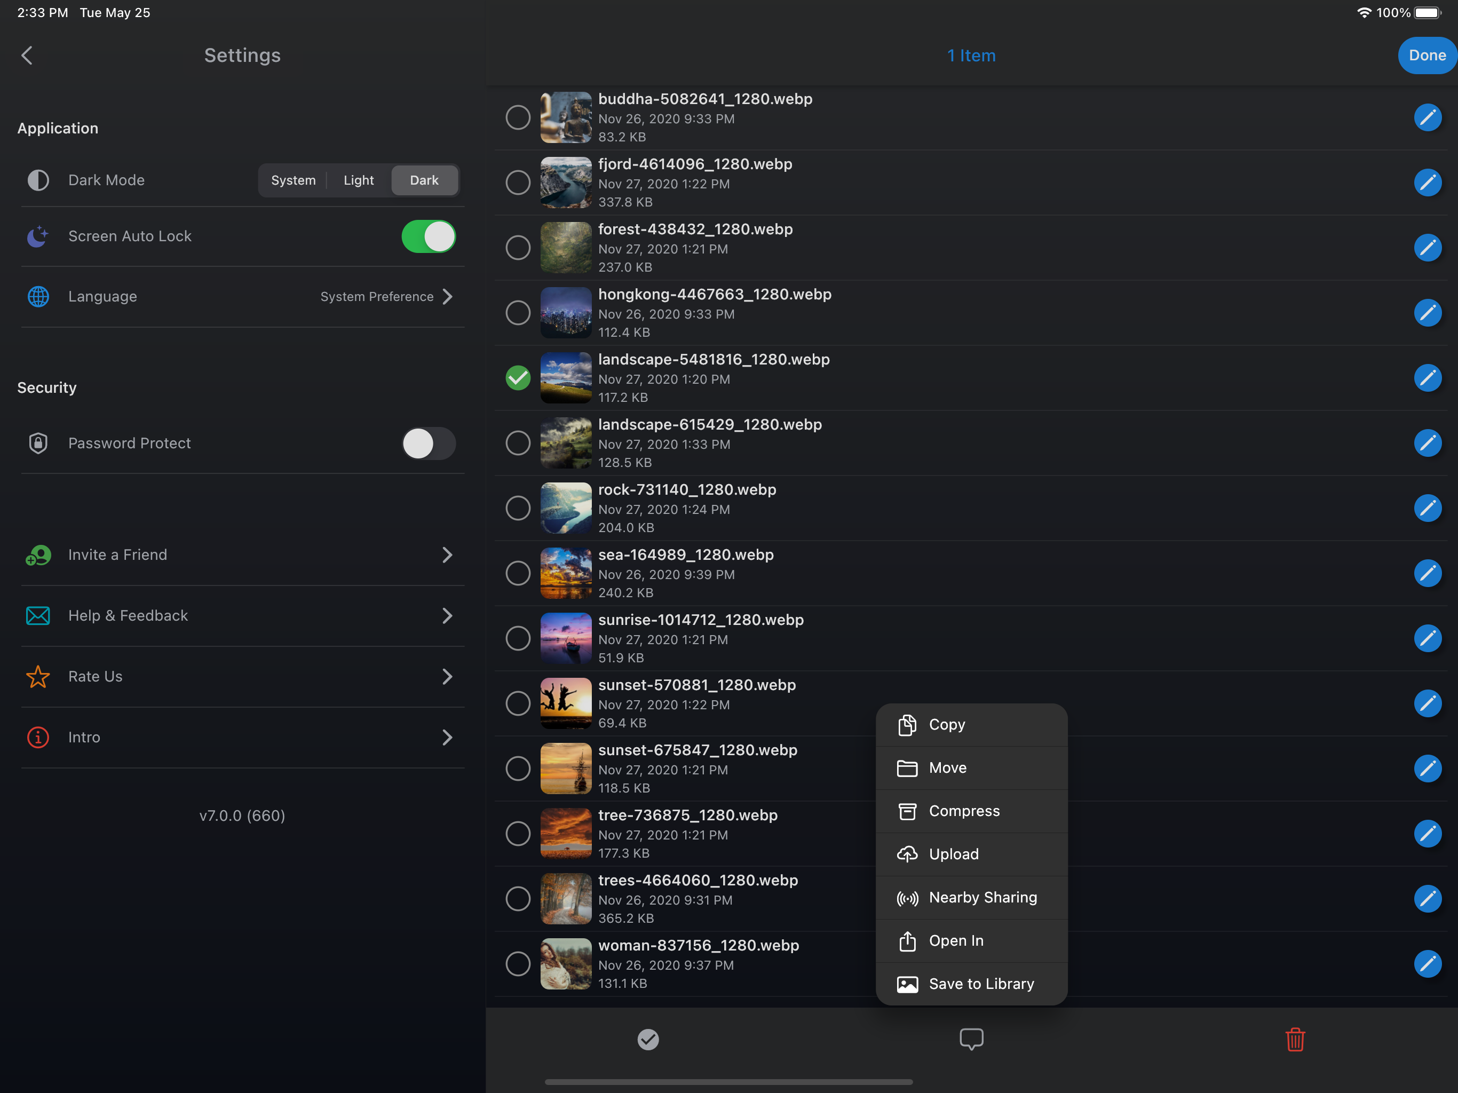Screen dimensions: 1458x1093
Task: Tap the red trash delete icon
Action: coord(1295,1040)
